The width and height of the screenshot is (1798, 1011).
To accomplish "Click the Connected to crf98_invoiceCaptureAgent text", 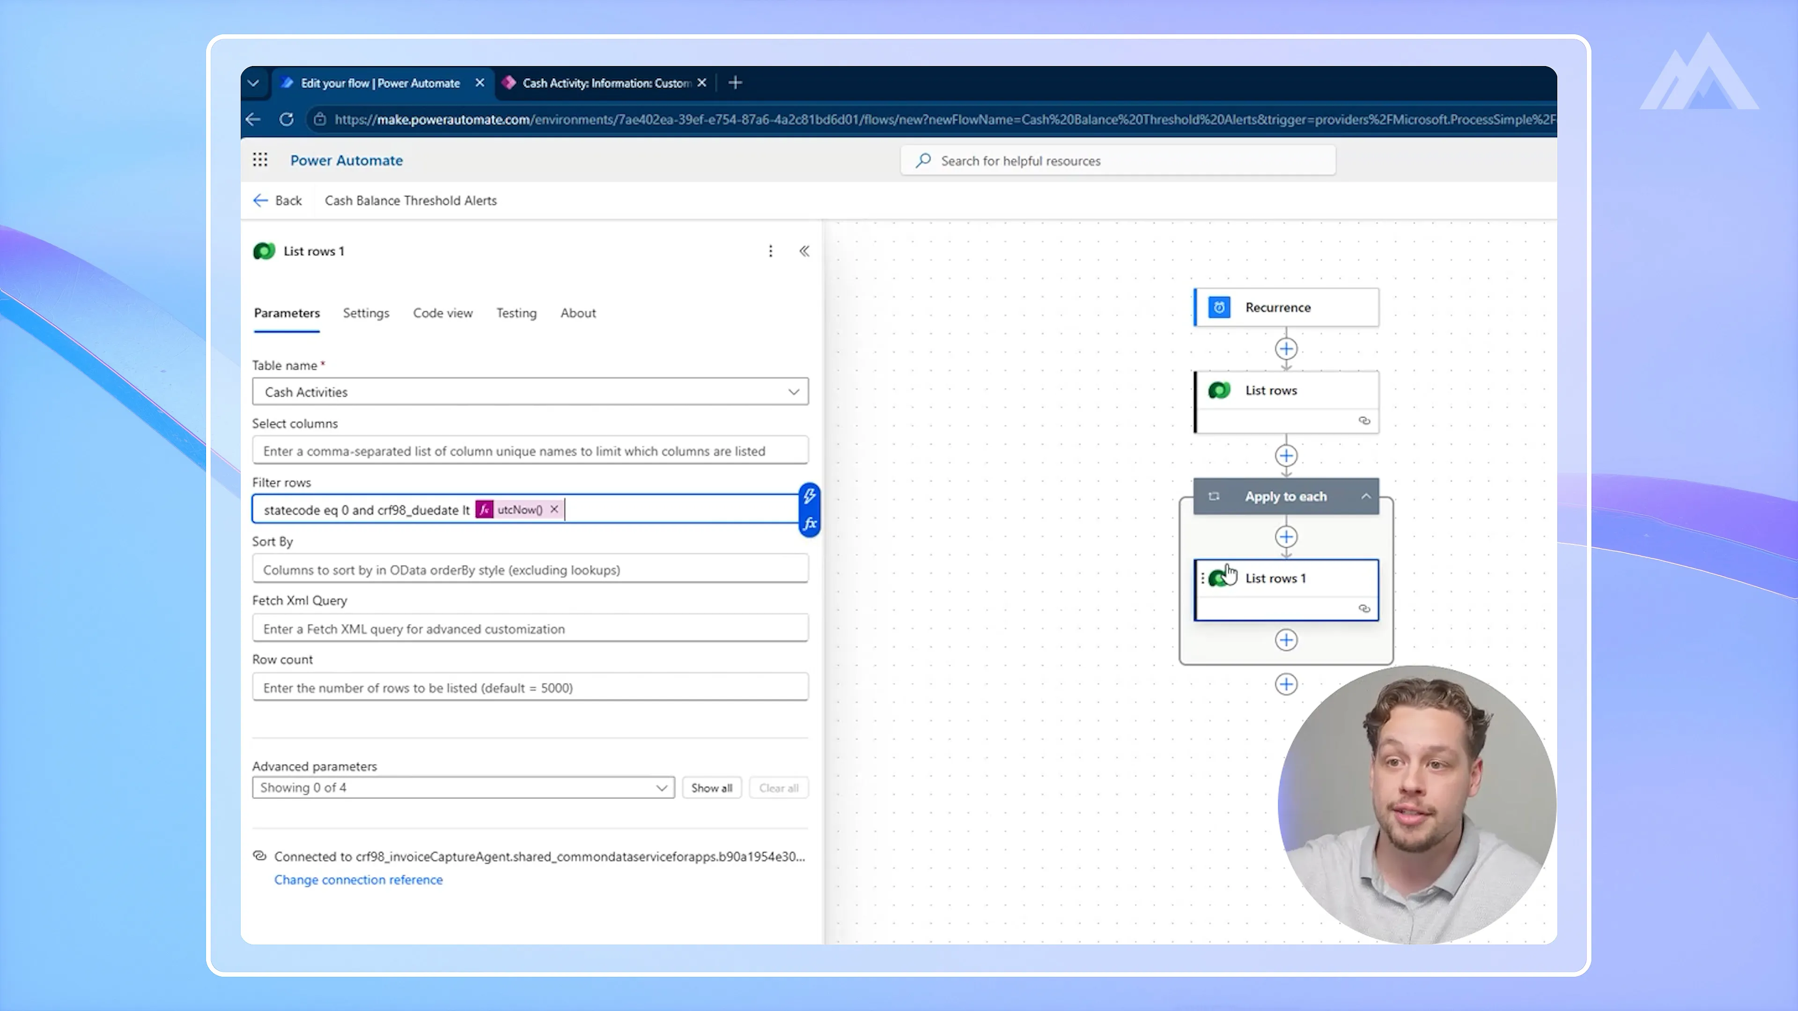I will click(539, 856).
